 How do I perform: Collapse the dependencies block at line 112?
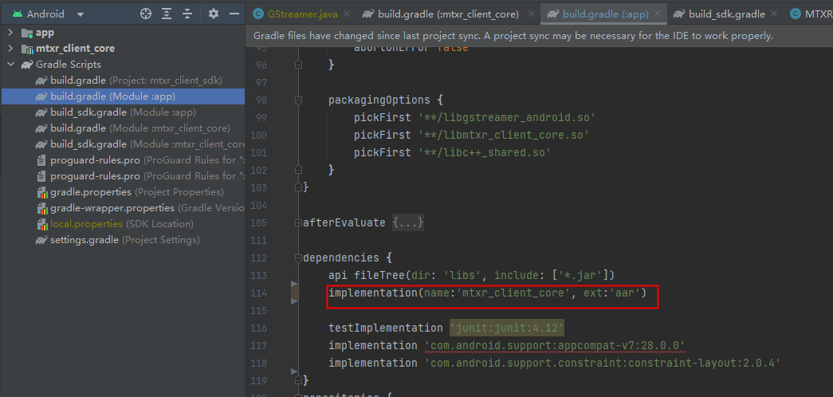pyautogui.click(x=298, y=257)
